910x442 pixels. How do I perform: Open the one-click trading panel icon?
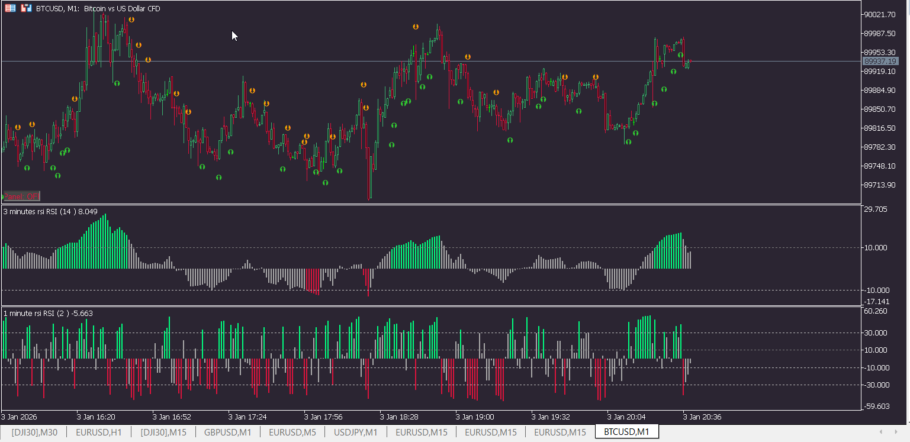pyautogui.click(x=26, y=8)
